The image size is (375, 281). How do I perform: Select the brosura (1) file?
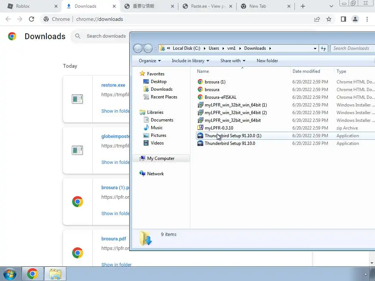[215, 82]
